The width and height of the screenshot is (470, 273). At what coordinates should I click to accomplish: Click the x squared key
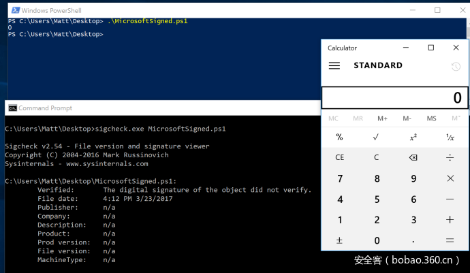coord(413,138)
